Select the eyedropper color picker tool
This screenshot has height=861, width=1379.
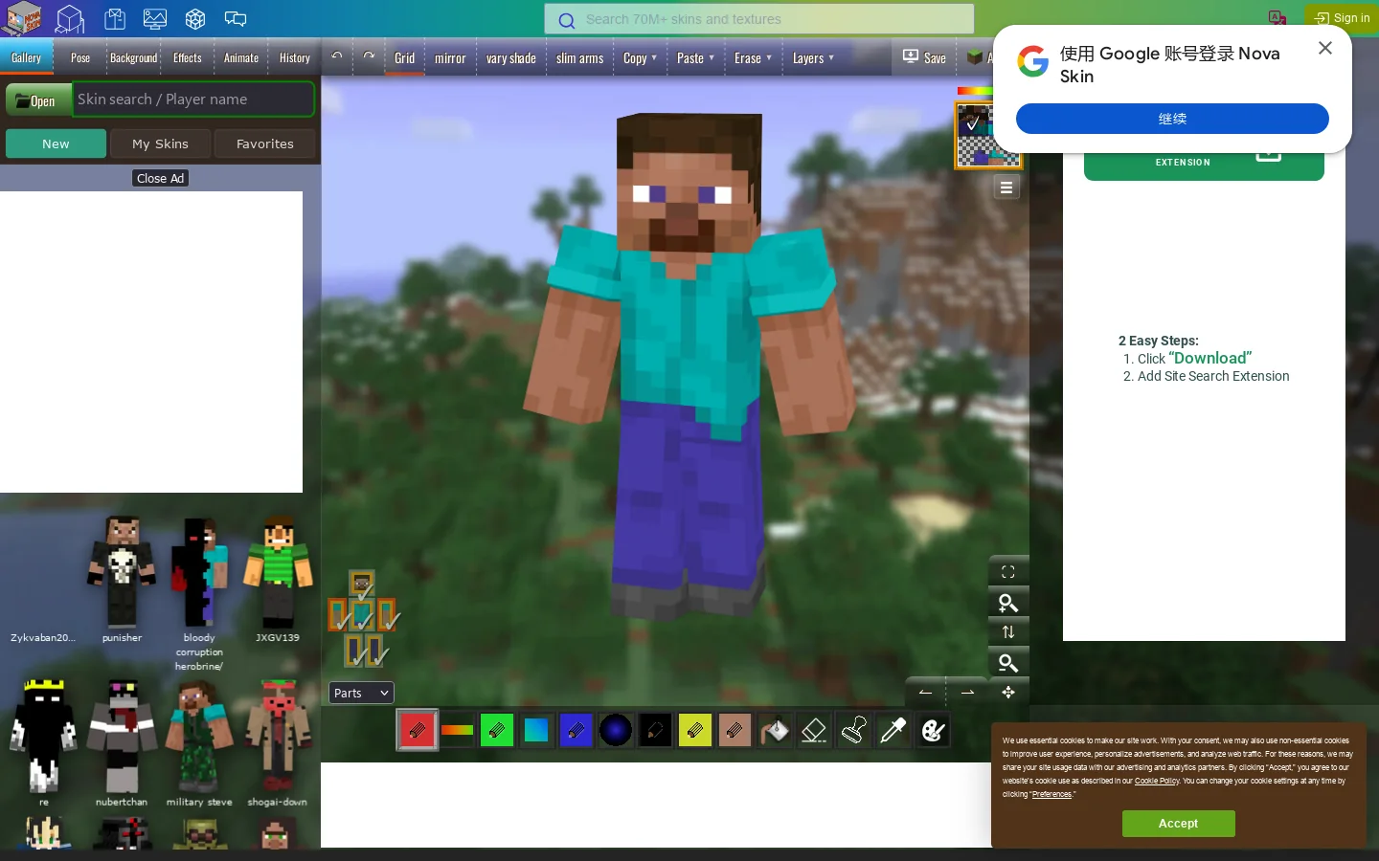coord(893,731)
